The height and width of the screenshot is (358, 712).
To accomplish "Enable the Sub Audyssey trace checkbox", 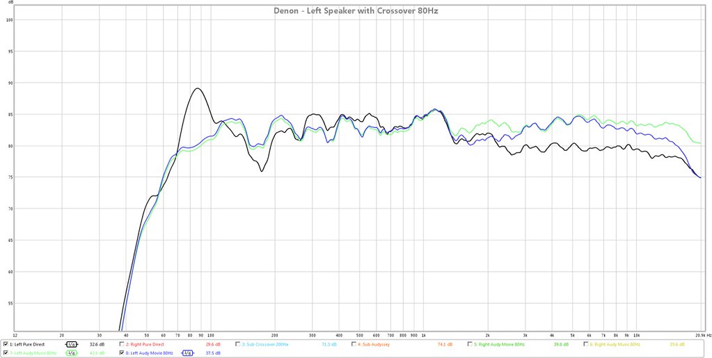I will [x=354, y=344].
